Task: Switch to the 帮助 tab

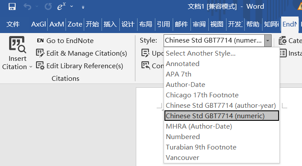Action: click(x=253, y=24)
